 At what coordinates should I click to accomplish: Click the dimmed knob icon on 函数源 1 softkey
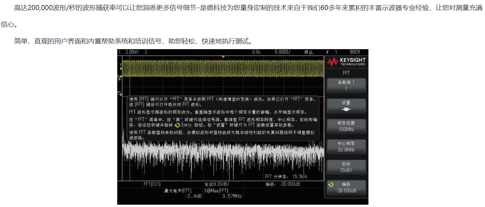click(x=332, y=82)
